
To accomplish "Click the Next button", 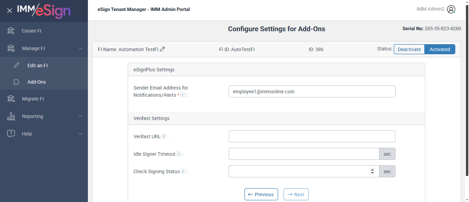I will [296, 194].
